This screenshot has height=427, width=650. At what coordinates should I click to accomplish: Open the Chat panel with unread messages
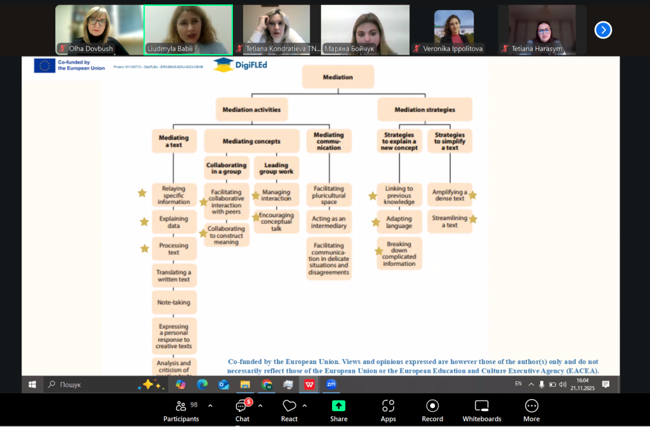point(242,410)
